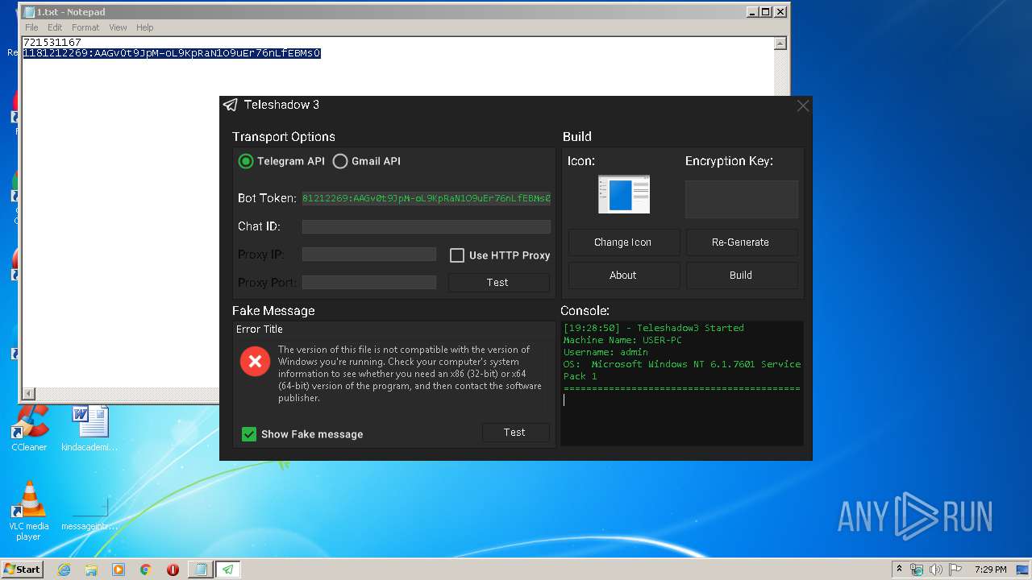Maximize the Notepad window
The width and height of the screenshot is (1032, 580).
coord(766,11)
